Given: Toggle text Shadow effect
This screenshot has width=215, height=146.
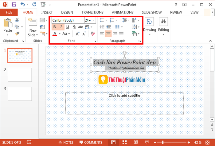Looking at the screenshot, I should (74, 27).
